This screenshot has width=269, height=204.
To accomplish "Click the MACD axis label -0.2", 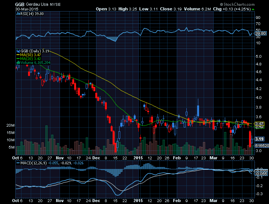I will [259, 186].
